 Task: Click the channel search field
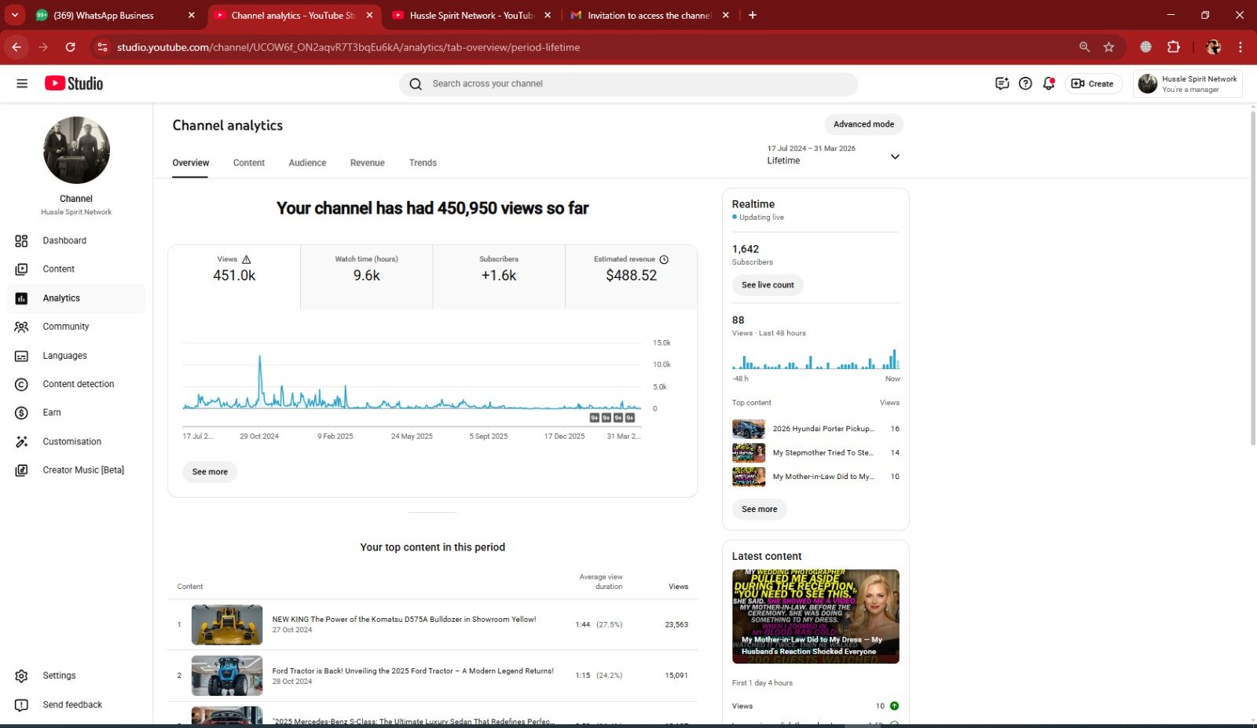628,84
